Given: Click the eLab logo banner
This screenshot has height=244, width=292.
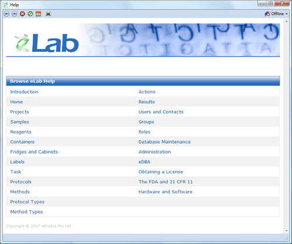Looking at the screenshot, I should 47,43.
